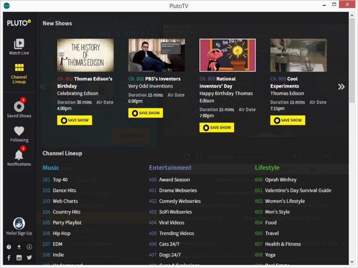Viewport: 358px width, 268px height.
Task: Open the Following heart icon
Action: click(x=19, y=131)
